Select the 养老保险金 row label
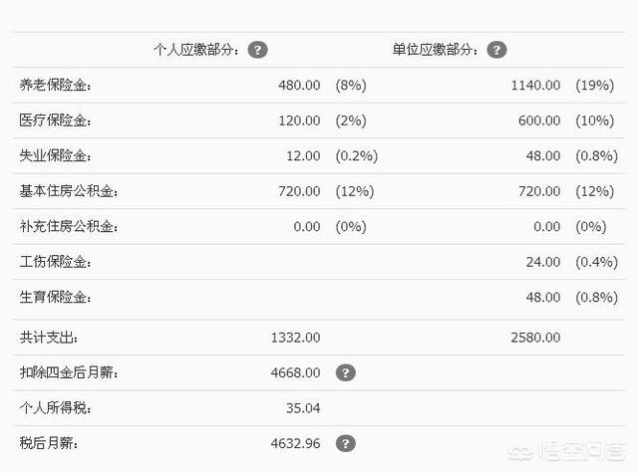This screenshot has height=473, width=638. (56, 86)
